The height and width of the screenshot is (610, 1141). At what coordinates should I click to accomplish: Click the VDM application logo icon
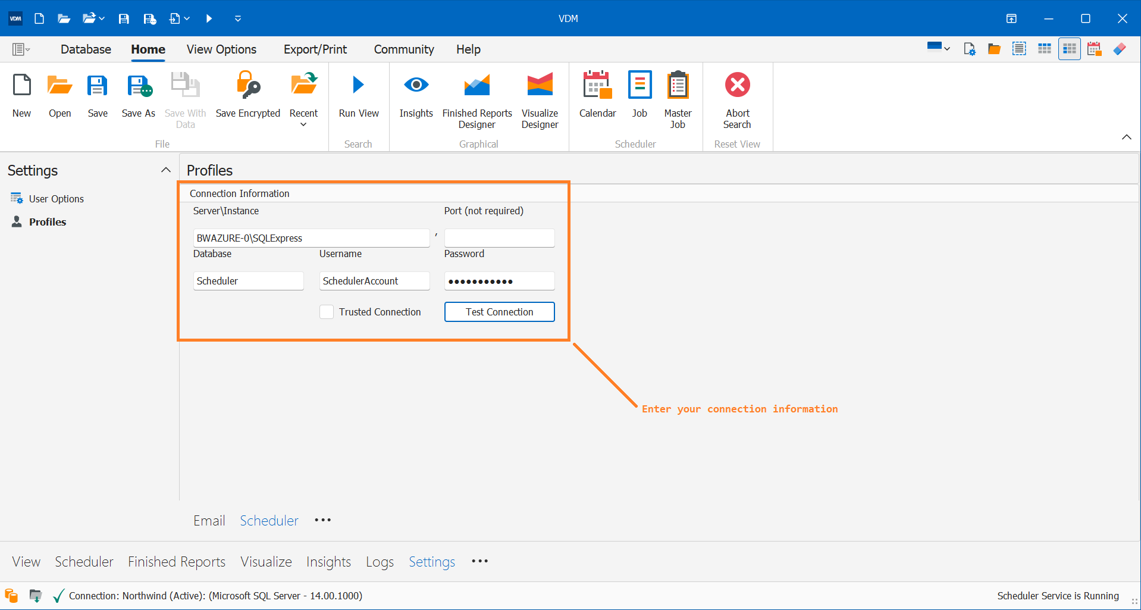[15, 18]
